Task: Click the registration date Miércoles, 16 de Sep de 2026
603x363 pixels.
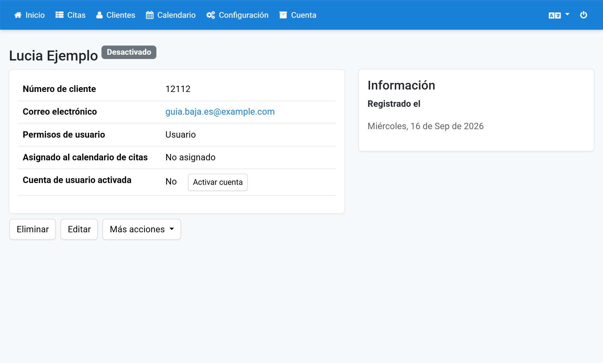Action: [425, 126]
